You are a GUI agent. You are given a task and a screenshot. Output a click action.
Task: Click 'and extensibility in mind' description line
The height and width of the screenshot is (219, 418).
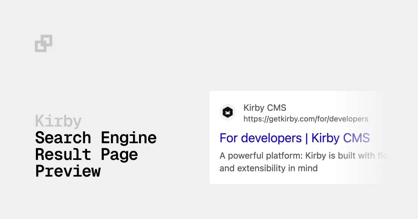(269, 169)
